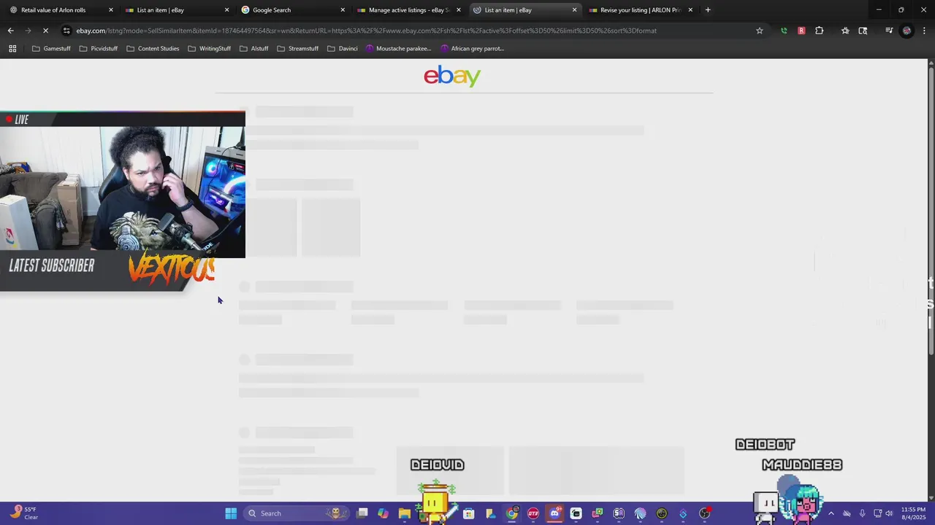
Task: Open the Gamestuff bookmark folder
Action: point(51,48)
